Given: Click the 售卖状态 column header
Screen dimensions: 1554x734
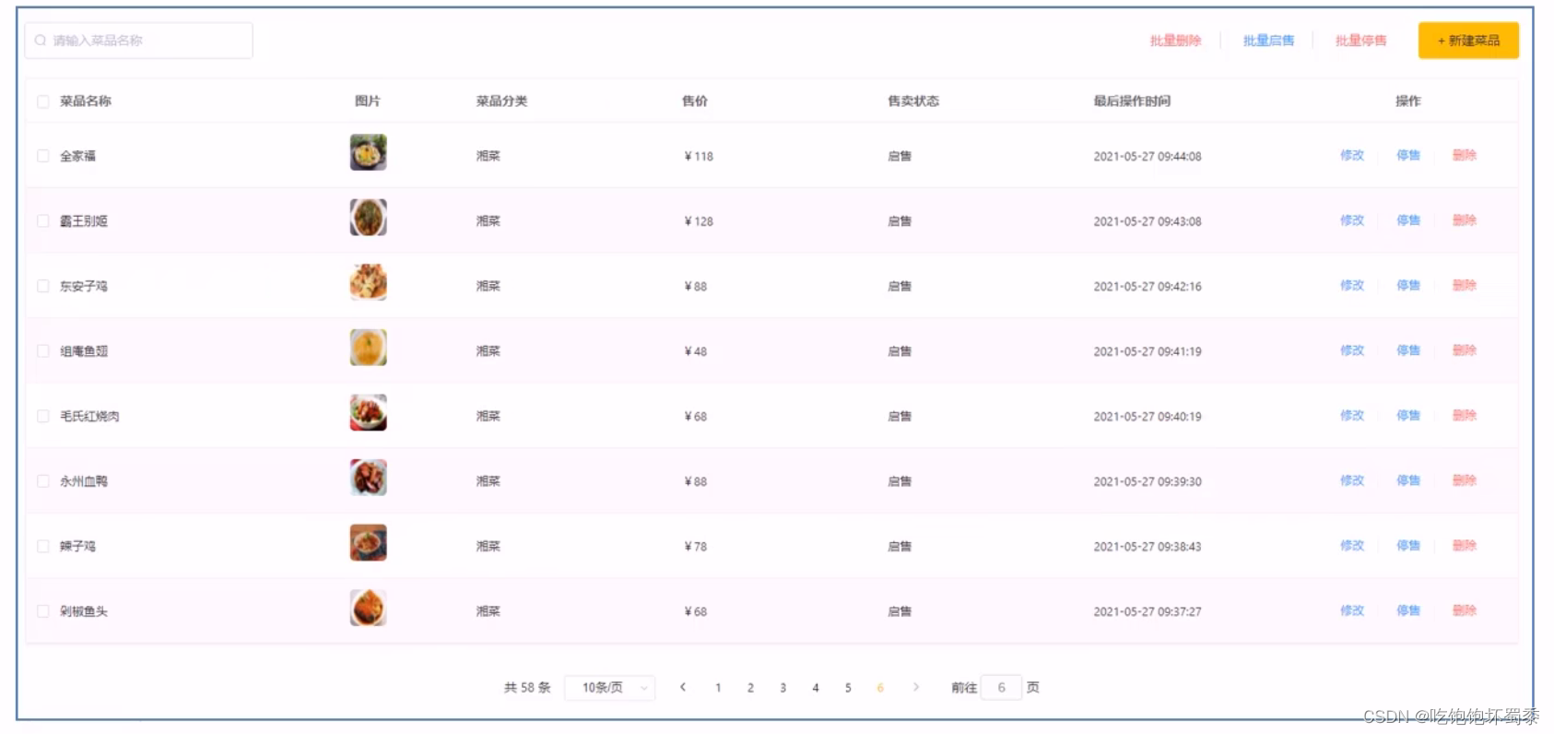Looking at the screenshot, I should (x=913, y=101).
